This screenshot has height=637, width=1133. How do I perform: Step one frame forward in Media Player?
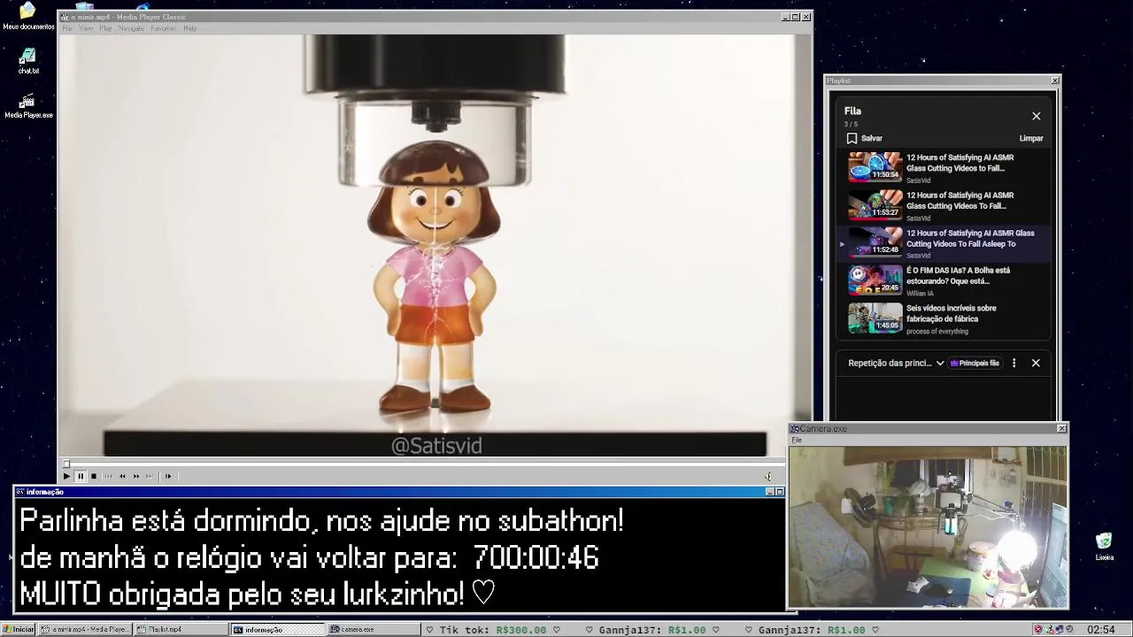tap(167, 476)
